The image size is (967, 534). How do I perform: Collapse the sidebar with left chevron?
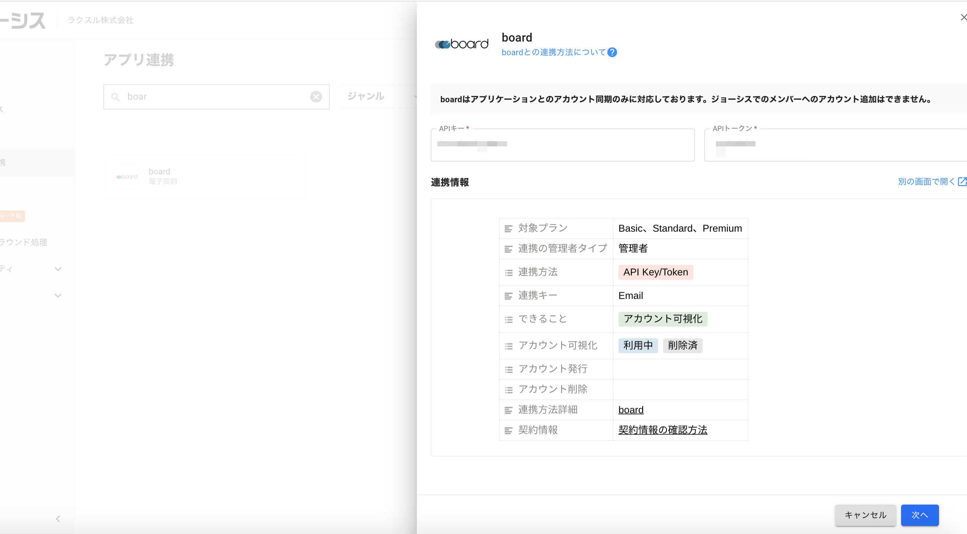(58, 519)
